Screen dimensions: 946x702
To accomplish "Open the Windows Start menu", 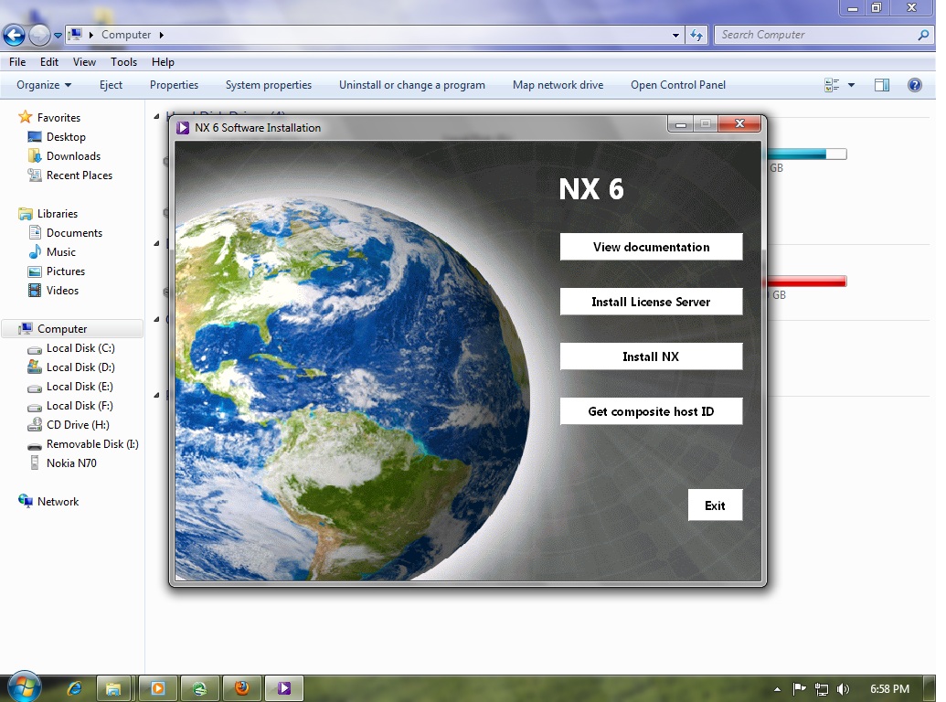I will tap(24, 687).
